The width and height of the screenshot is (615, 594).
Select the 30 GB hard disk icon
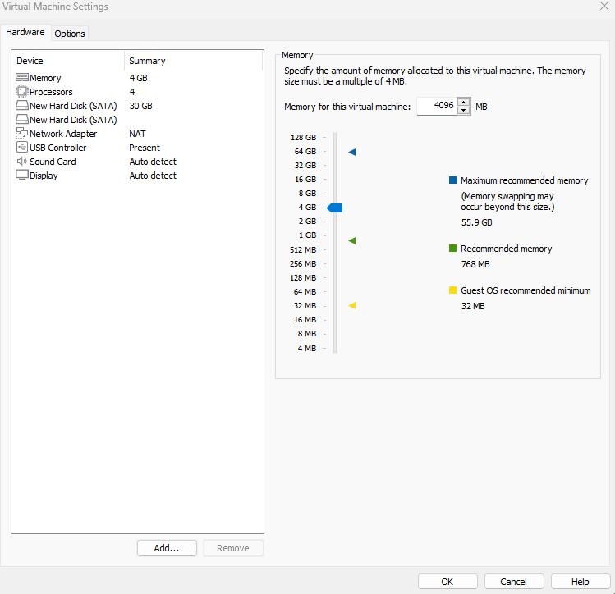[x=22, y=106]
